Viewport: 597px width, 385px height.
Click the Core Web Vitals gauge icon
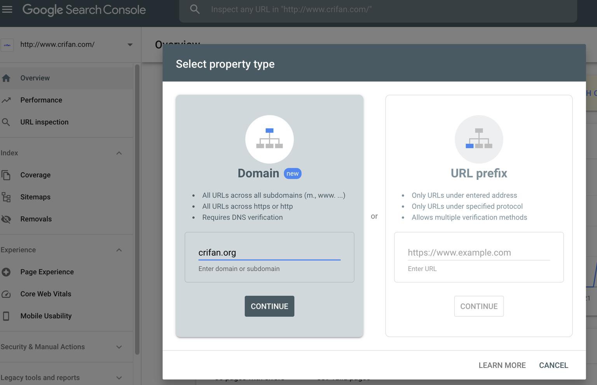(6, 294)
